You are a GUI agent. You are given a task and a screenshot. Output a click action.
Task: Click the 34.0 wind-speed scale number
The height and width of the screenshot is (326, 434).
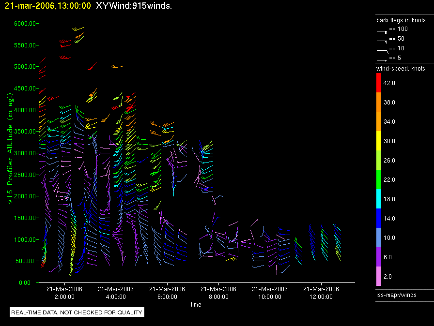pyautogui.click(x=389, y=122)
